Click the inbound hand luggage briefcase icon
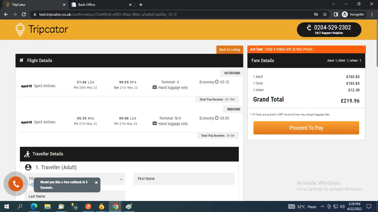Screen dimensions: 378x212 (x=155, y=124)
